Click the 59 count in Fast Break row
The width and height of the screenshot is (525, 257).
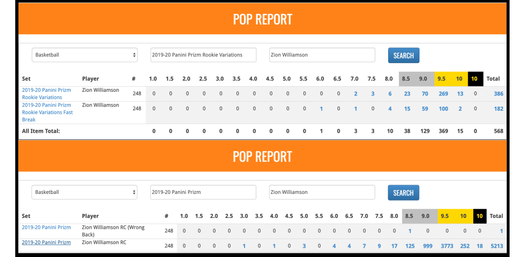(x=425, y=109)
